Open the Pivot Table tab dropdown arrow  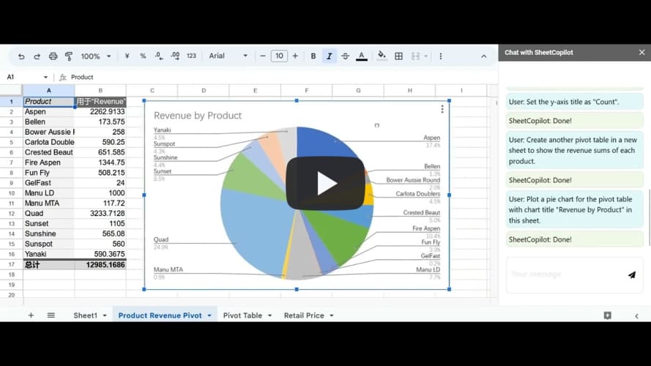coord(270,315)
